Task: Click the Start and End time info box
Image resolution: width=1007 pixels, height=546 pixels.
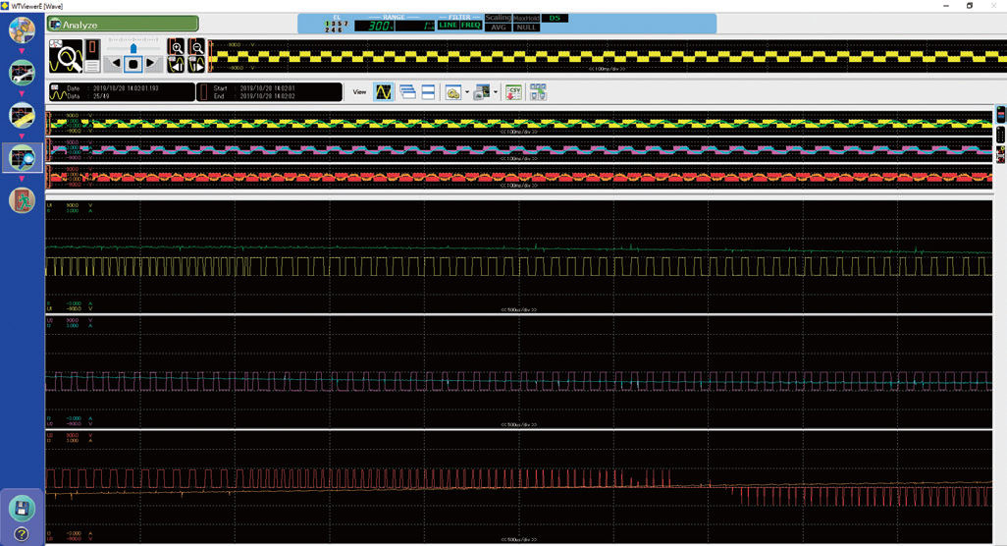Action: 270,92
